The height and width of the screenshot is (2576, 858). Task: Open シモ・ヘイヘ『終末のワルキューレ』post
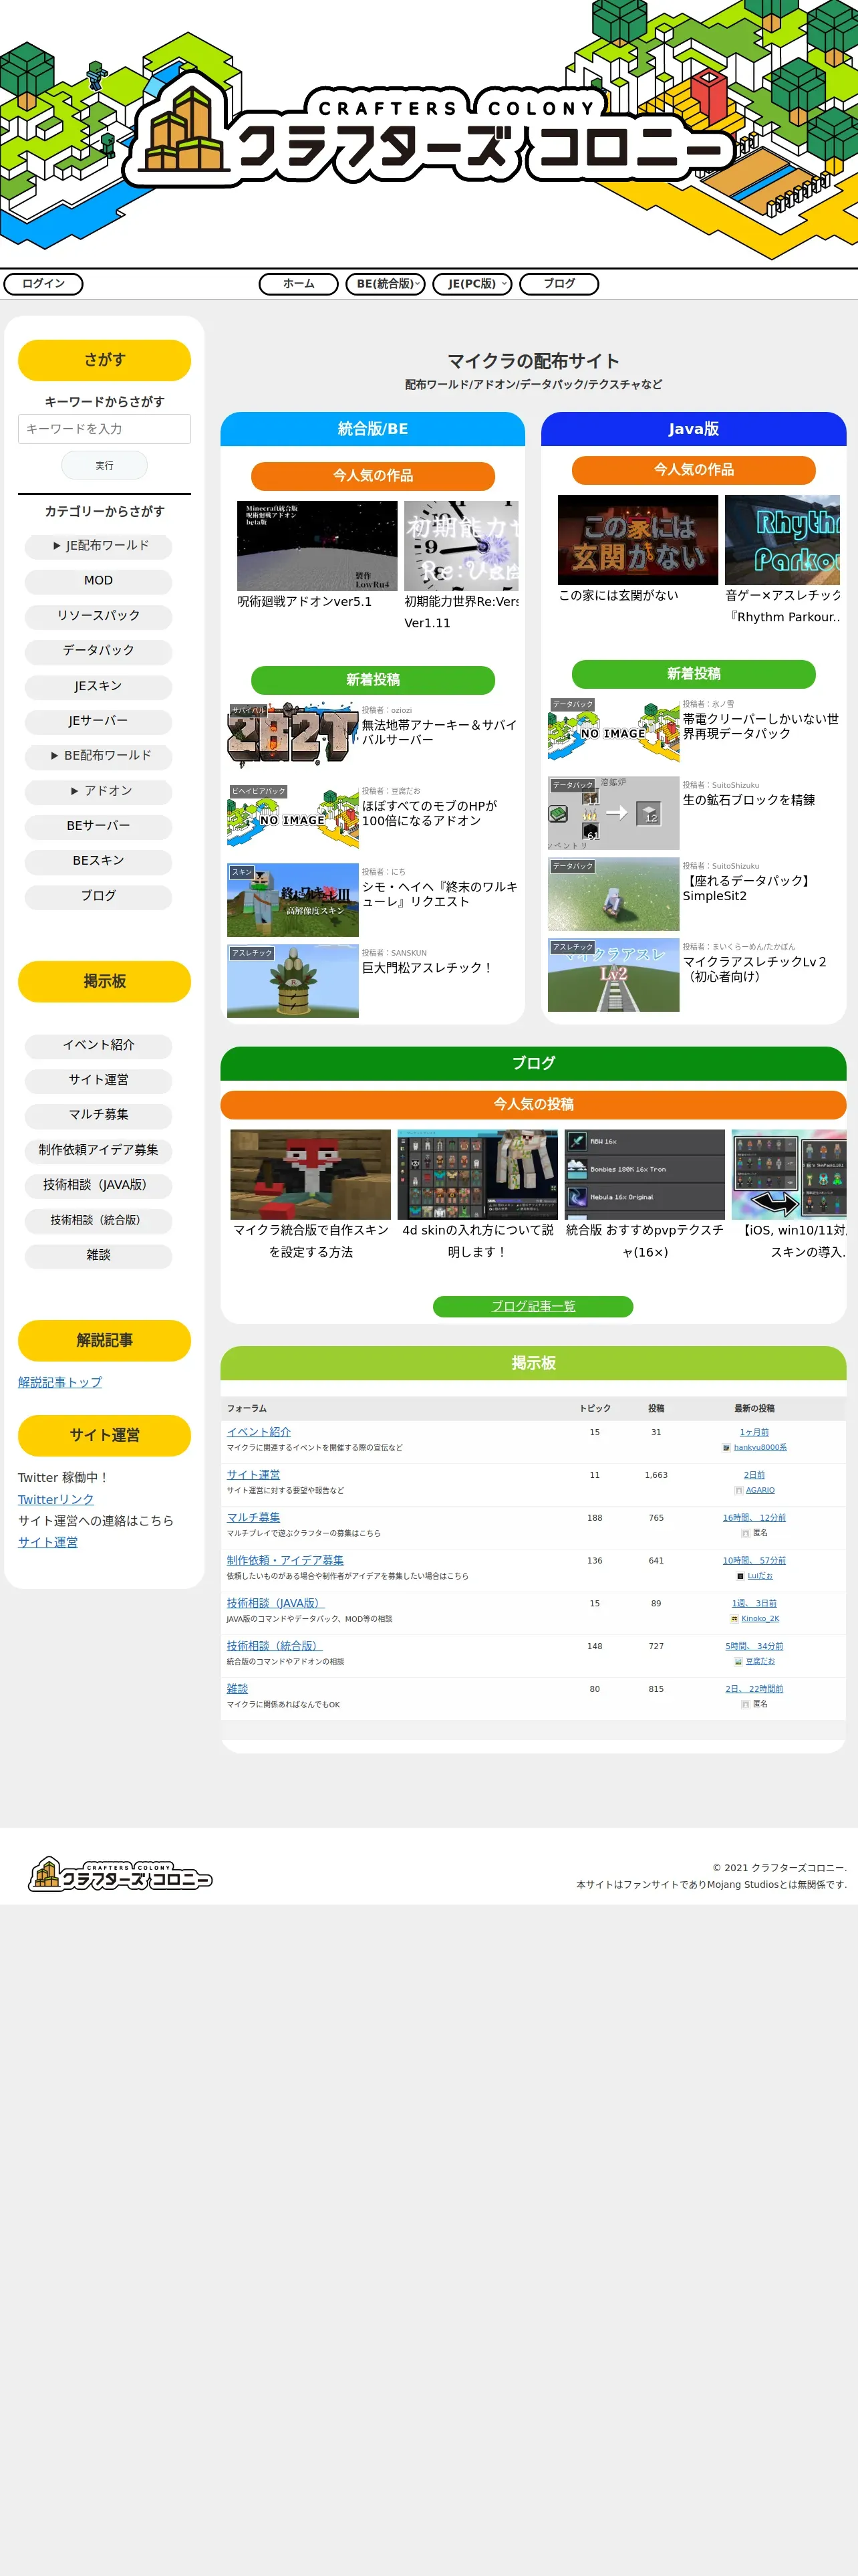click(x=440, y=894)
